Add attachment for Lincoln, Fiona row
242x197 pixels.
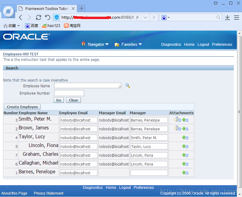tap(185, 146)
